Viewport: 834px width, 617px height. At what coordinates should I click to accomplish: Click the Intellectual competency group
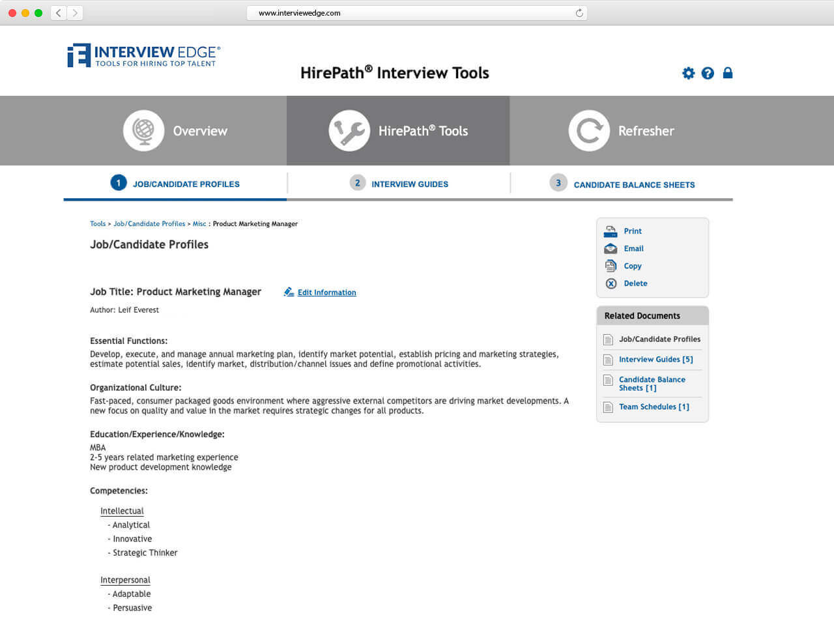[122, 511]
